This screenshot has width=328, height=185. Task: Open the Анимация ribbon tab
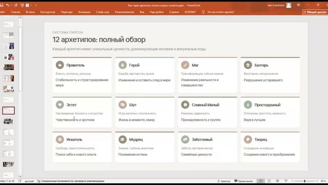click(x=84, y=12)
